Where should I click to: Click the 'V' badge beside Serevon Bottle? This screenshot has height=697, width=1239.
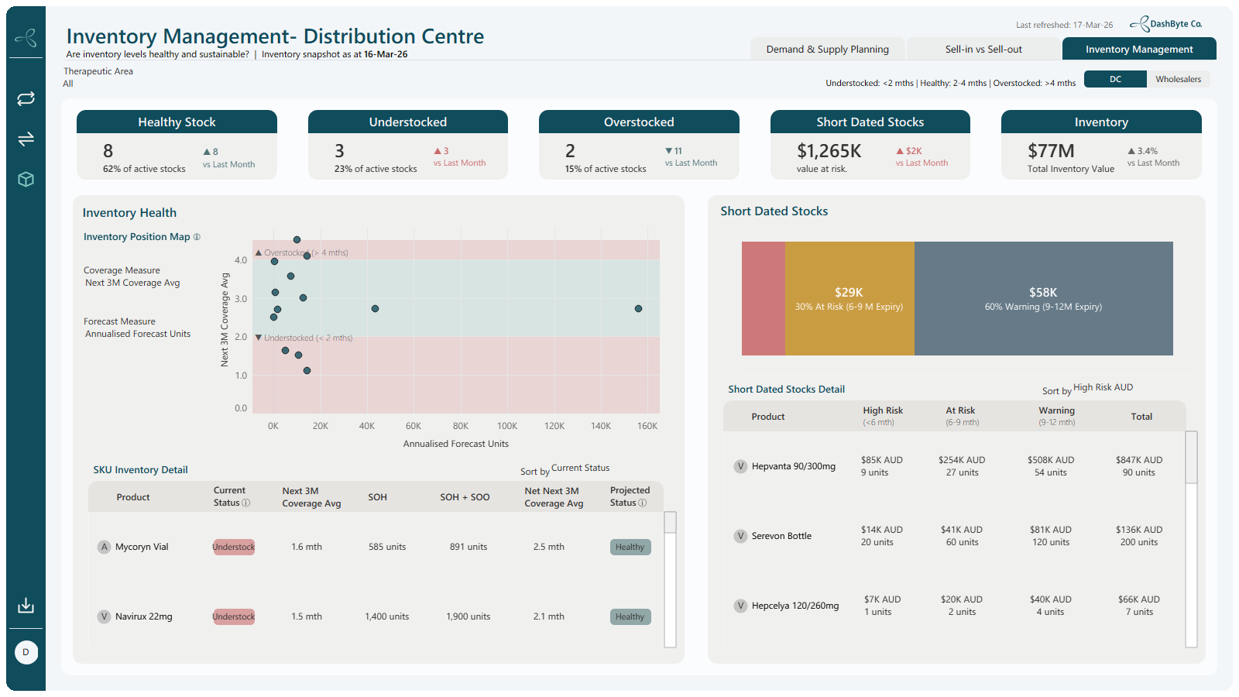point(740,536)
